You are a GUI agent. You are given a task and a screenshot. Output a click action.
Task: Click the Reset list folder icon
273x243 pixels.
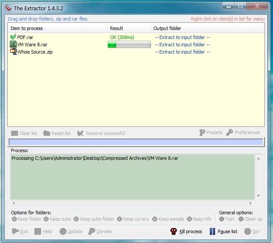click(47, 133)
